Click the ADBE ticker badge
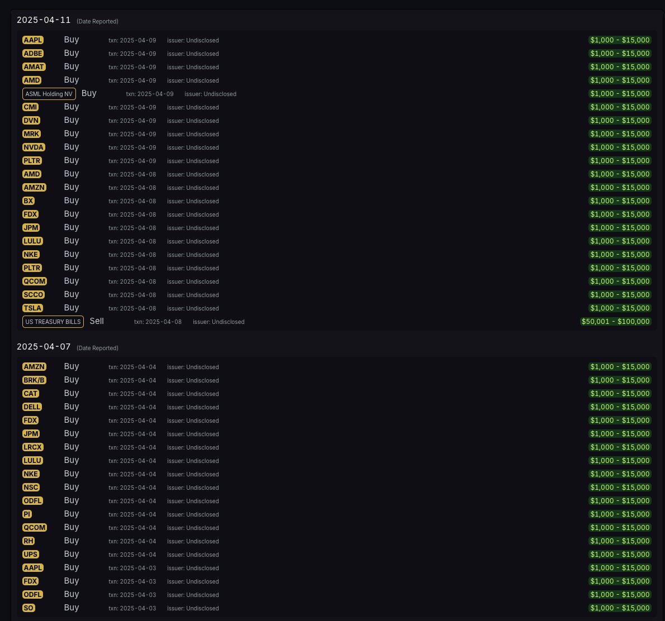The height and width of the screenshot is (621, 665). (32, 54)
